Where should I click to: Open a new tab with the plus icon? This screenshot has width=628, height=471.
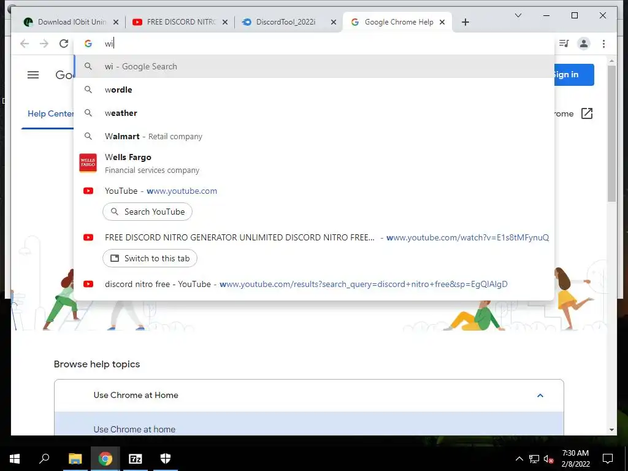[x=465, y=22]
